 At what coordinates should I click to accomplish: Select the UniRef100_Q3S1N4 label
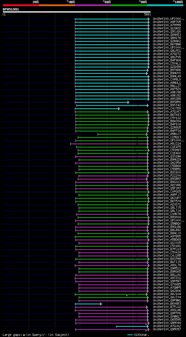pos(167,157)
